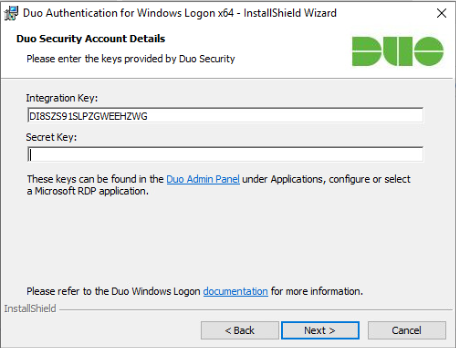456x348 pixels.
Task: Click the 'Integration Key:' label
Action: click(x=62, y=98)
